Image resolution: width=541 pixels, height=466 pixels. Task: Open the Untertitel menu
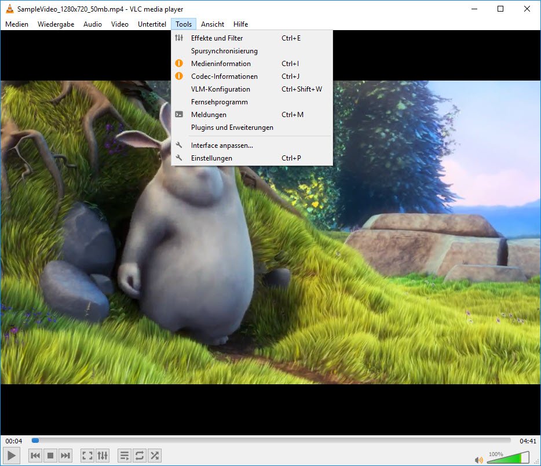pyautogui.click(x=152, y=24)
